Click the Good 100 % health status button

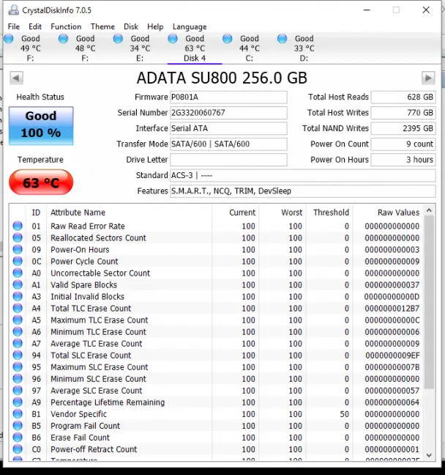[41, 126]
